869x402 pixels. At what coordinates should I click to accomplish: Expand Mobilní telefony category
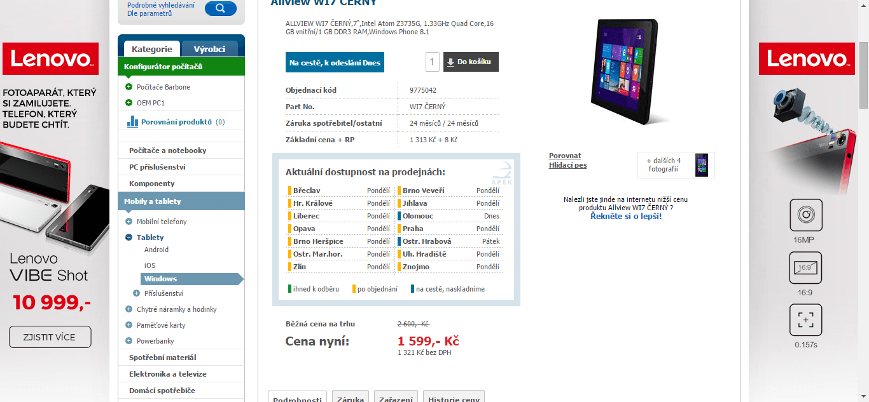(x=129, y=222)
